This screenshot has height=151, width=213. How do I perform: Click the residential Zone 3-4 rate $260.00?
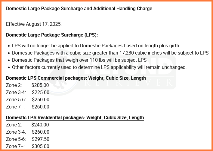click(41, 132)
